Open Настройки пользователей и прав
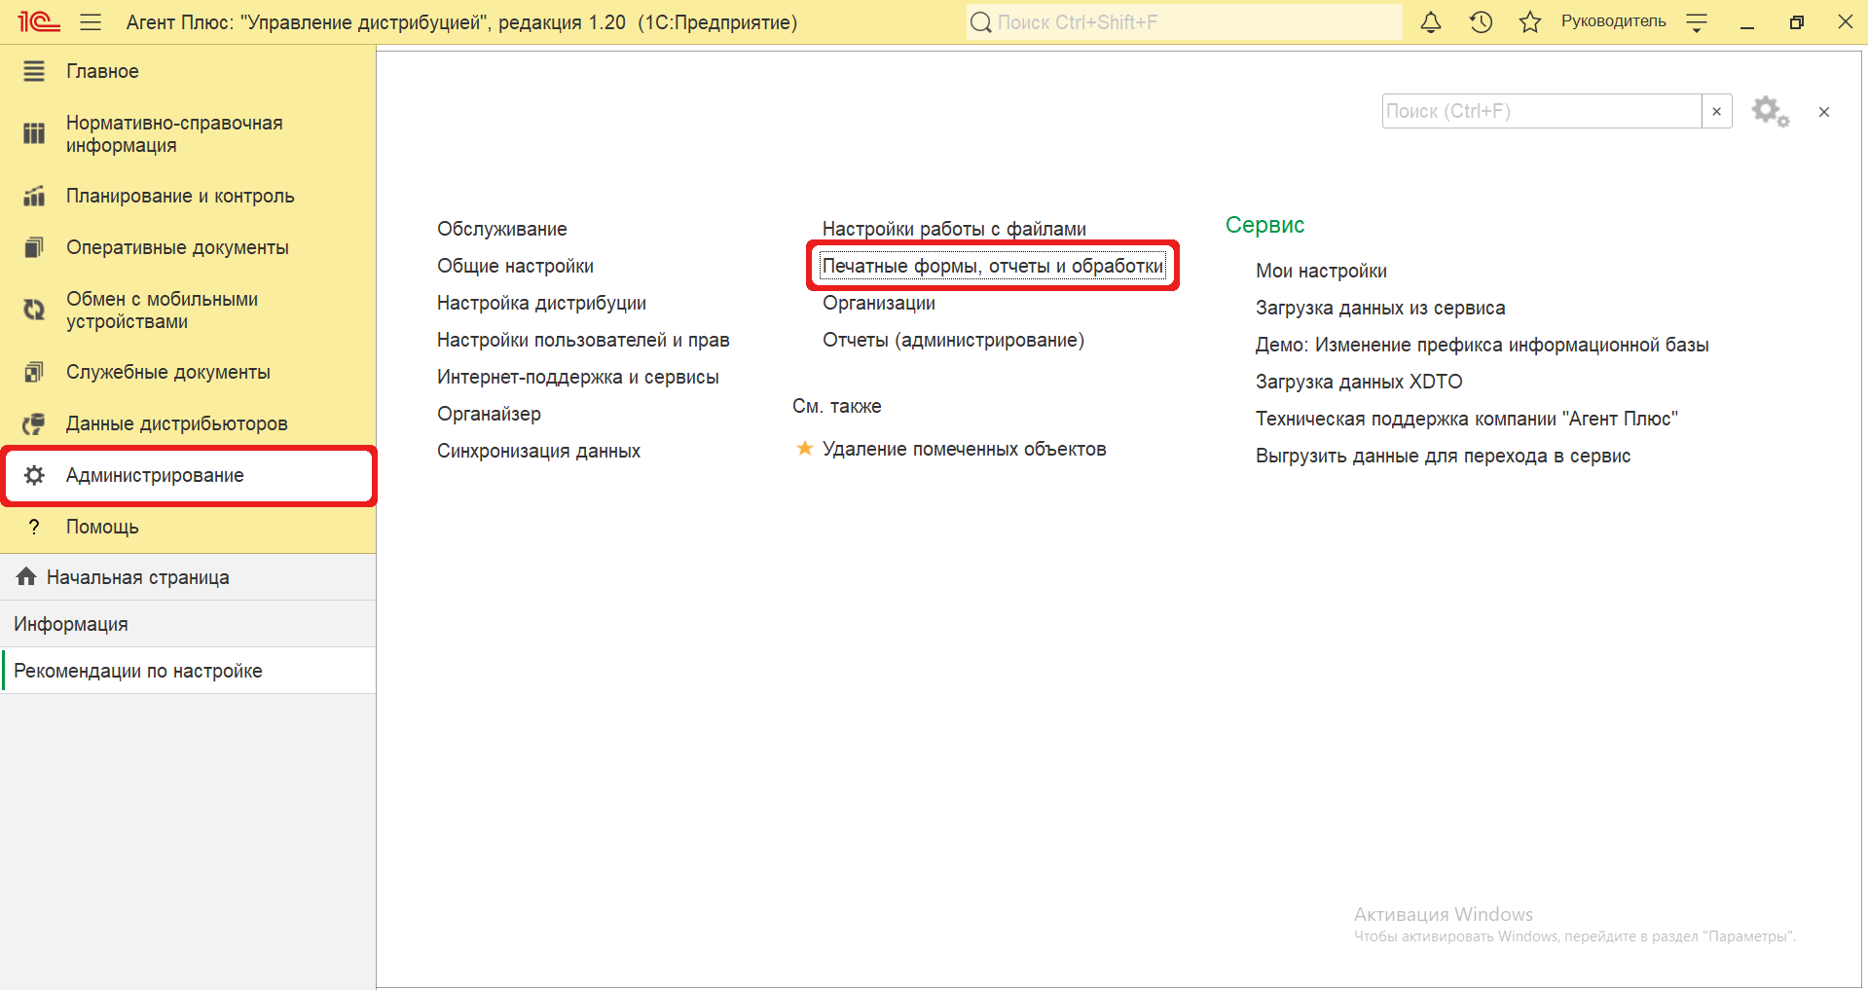 [x=582, y=340]
